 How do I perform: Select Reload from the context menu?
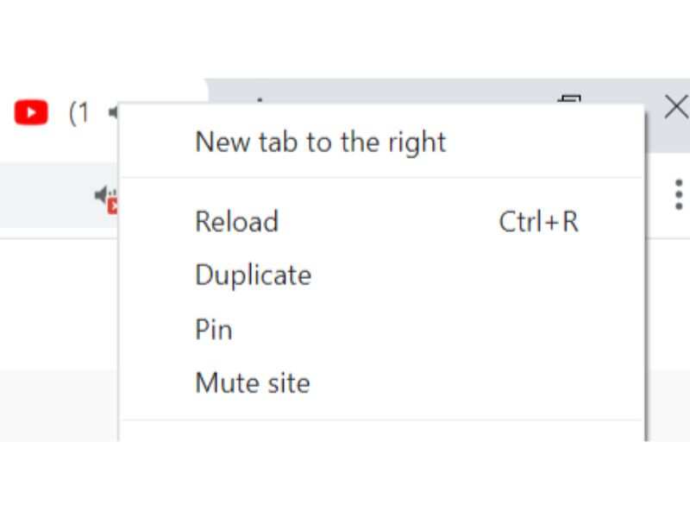[236, 222]
